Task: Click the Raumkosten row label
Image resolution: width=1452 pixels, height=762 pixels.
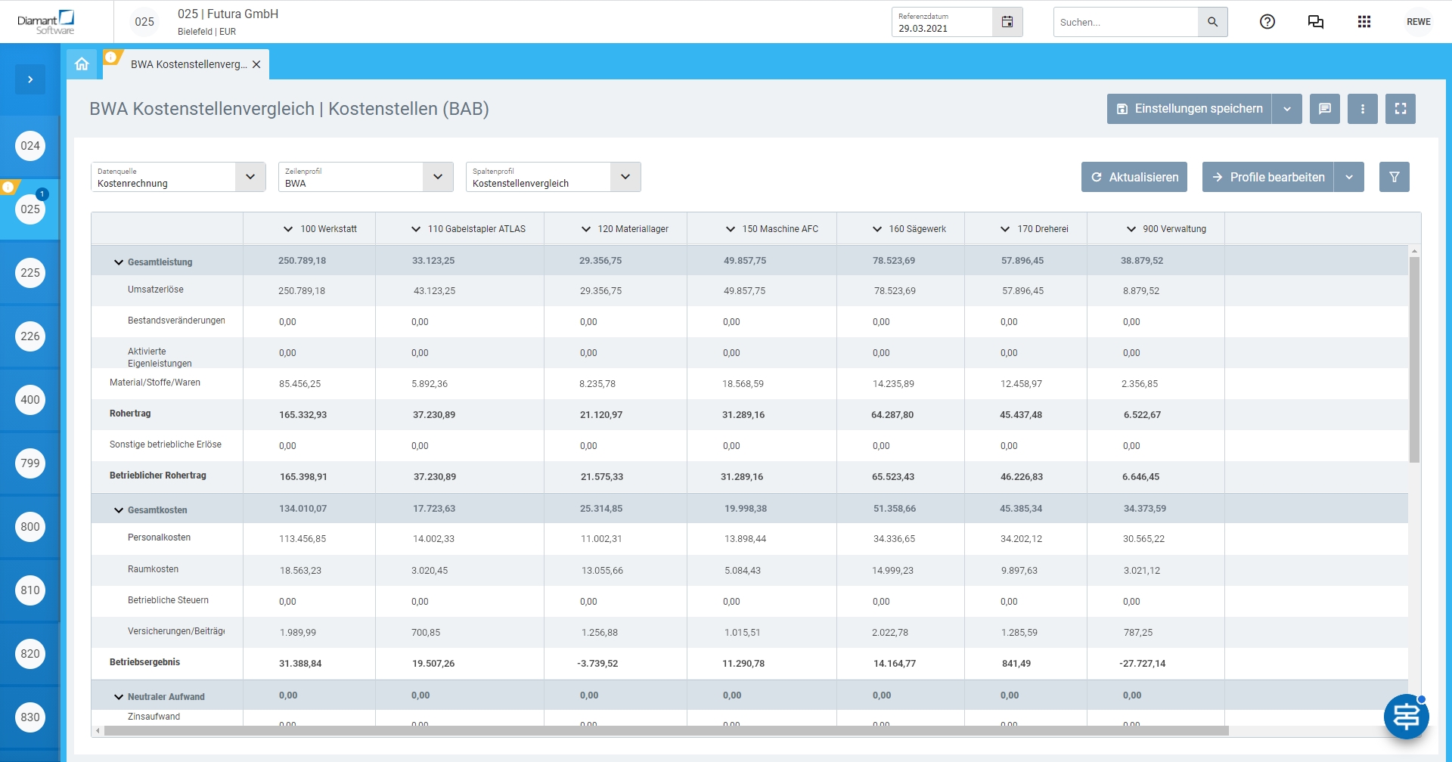Action: point(153,569)
